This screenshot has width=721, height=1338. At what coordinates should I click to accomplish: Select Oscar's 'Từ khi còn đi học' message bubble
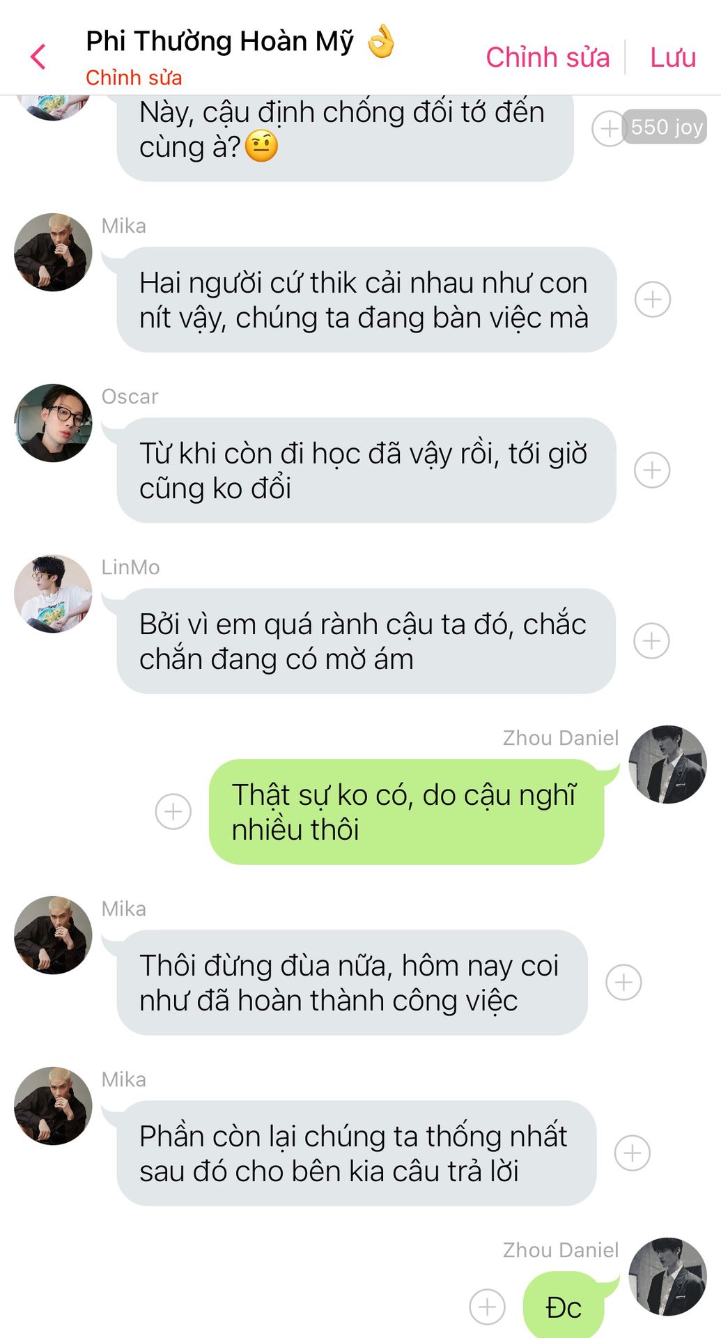tap(366, 470)
